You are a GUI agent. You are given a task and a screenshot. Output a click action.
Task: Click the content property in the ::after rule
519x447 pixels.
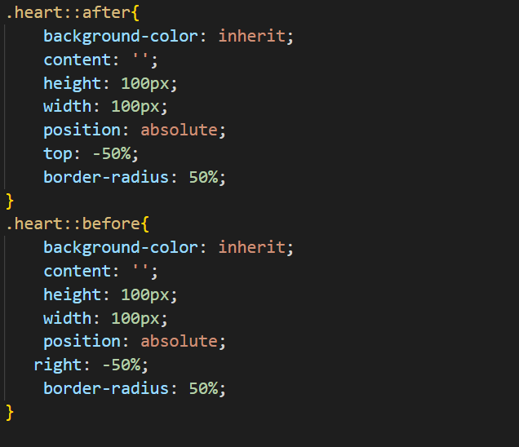tap(78, 60)
